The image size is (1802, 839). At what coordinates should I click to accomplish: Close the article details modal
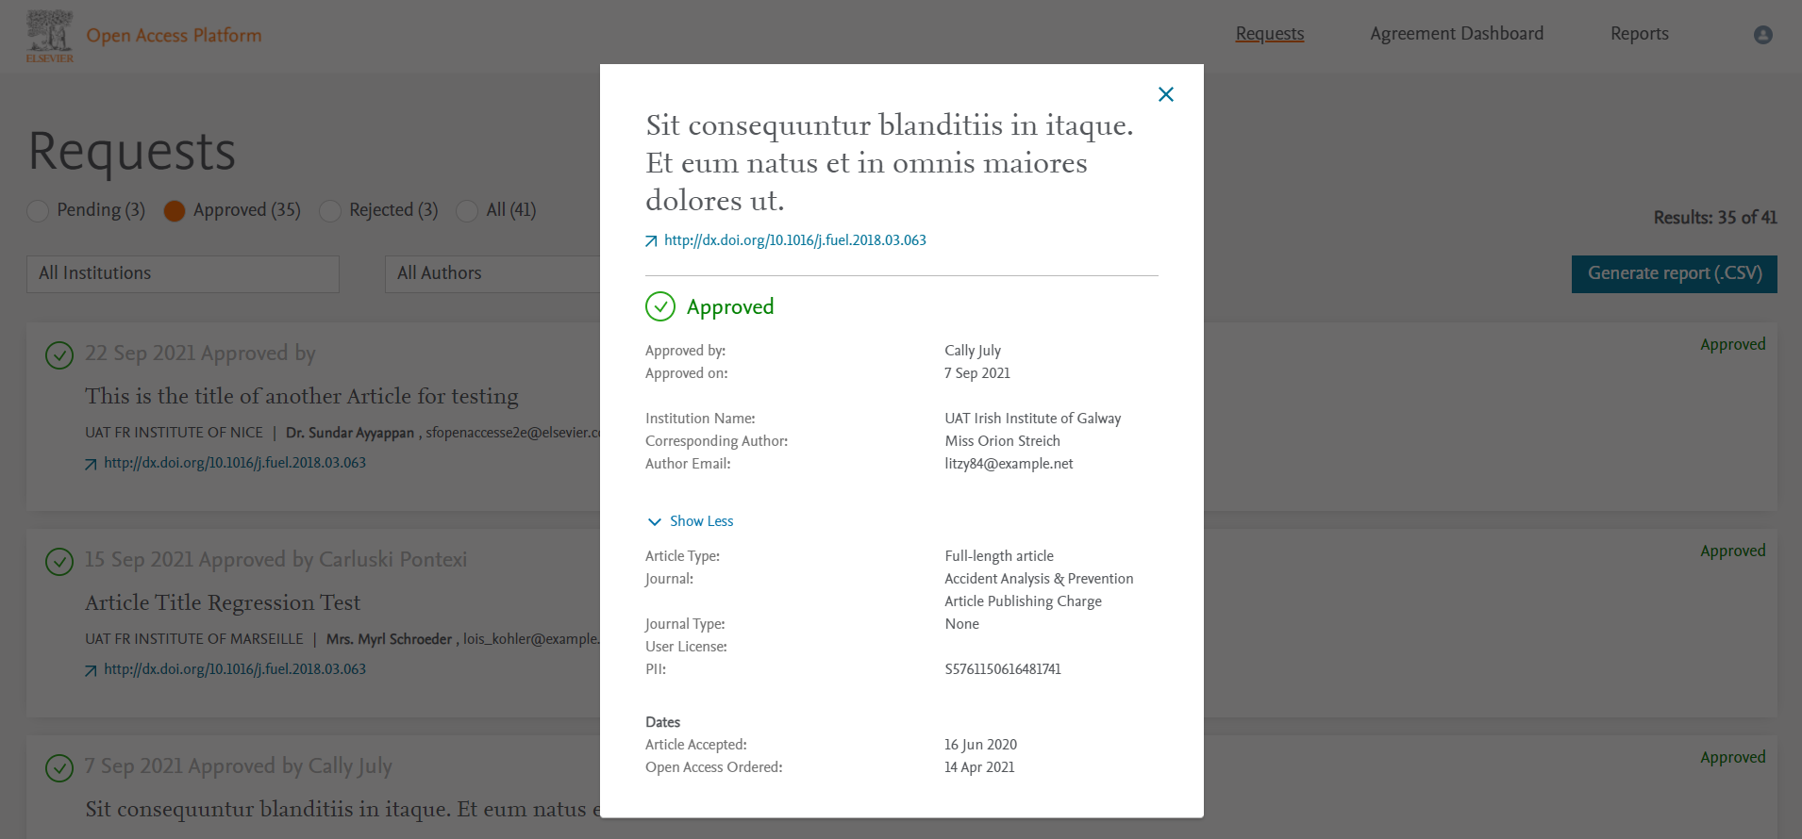pyautogui.click(x=1165, y=94)
